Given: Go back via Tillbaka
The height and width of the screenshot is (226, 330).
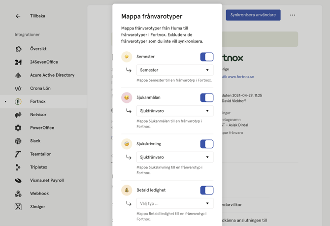Looking at the screenshot, I should 37,16.
